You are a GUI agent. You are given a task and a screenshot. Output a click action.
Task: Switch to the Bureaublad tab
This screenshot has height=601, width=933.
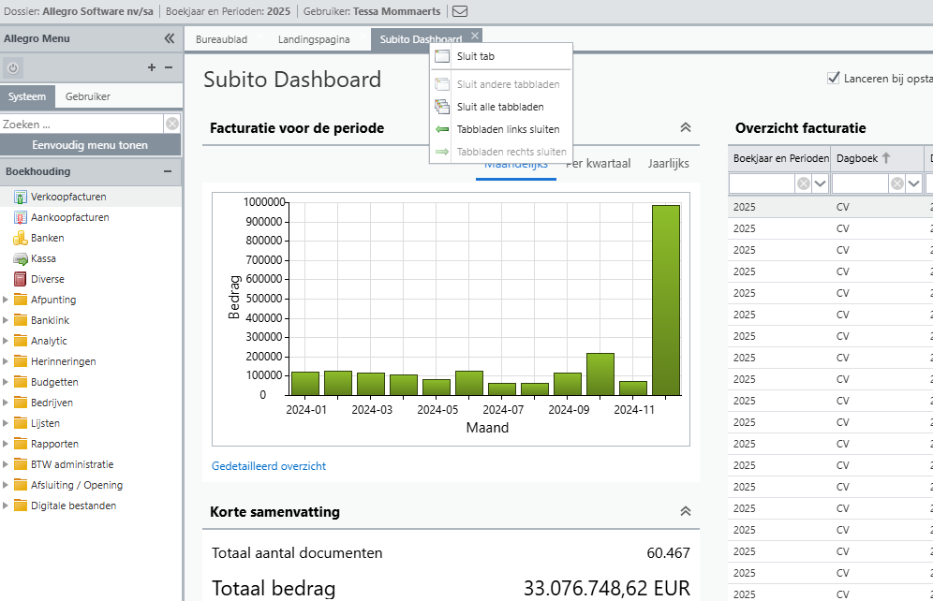click(x=221, y=40)
